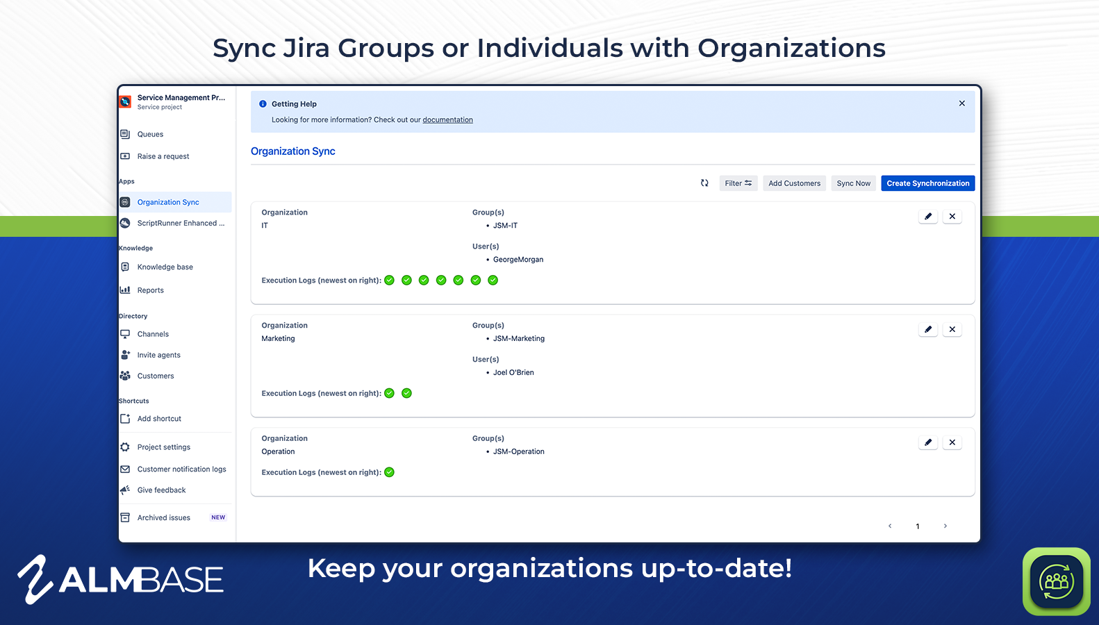This screenshot has height=625, width=1099.
Task: Edit the IT organization sync
Action: 928,217
